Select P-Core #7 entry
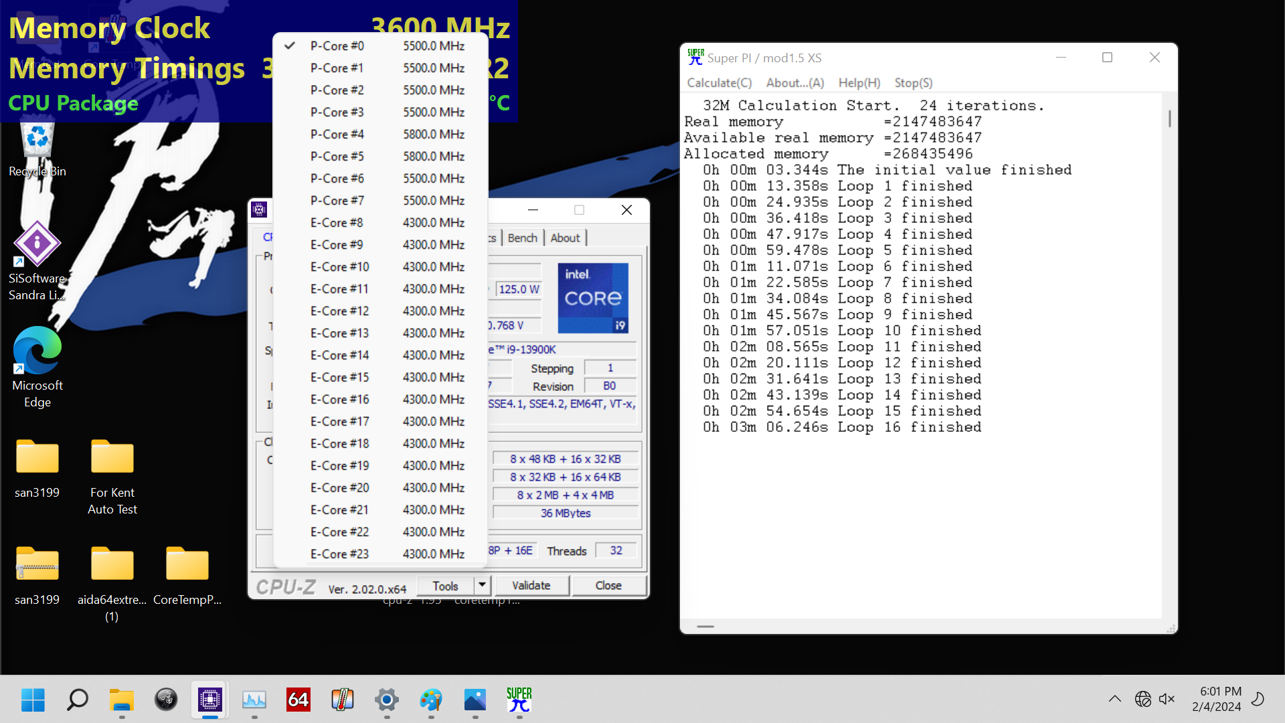This screenshot has width=1285, height=723. click(380, 200)
